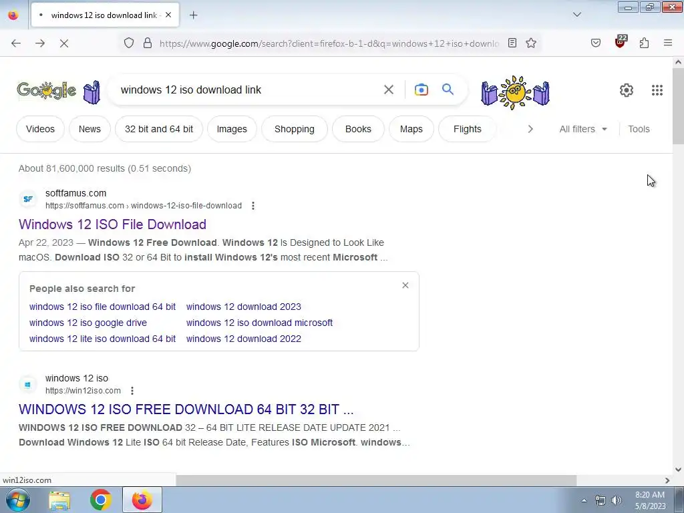Click the softfamus.com URL breadcrumb

144,206
